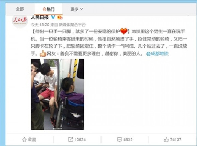The height and width of the screenshot is (146, 197).
Task: Click the 今天 13:20 timestamp
Action: 40,25
